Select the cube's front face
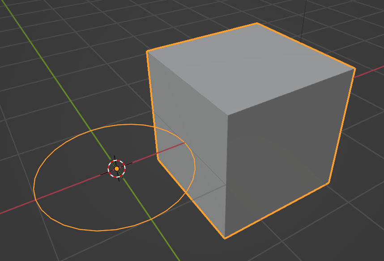 point(282,156)
